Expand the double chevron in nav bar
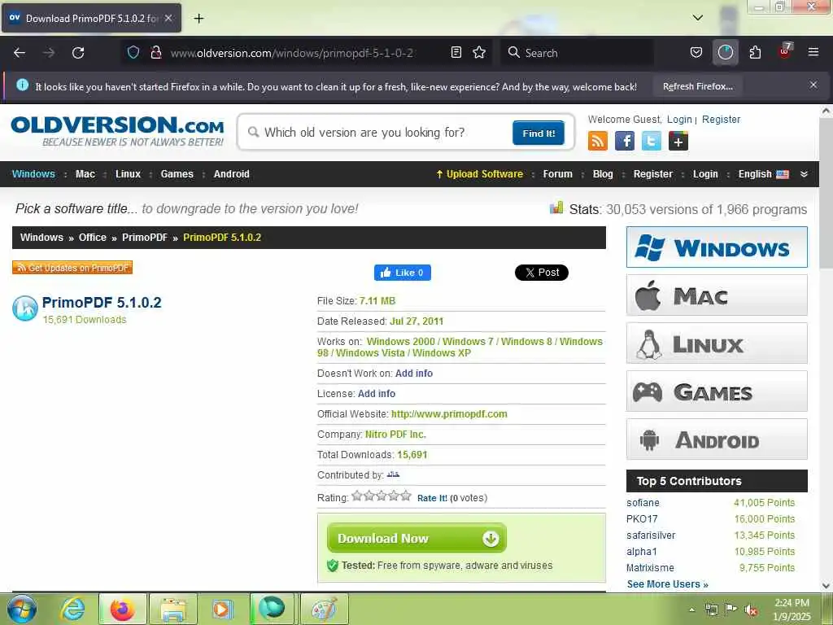The image size is (833, 625). [804, 174]
